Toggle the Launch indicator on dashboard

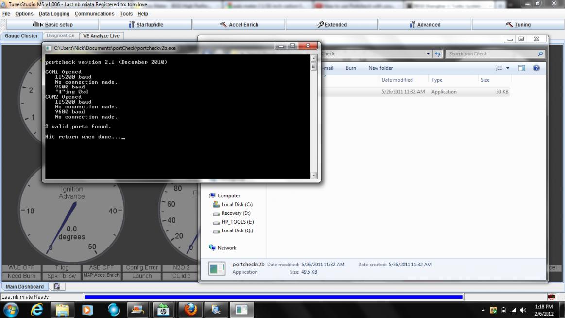(x=142, y=276)
